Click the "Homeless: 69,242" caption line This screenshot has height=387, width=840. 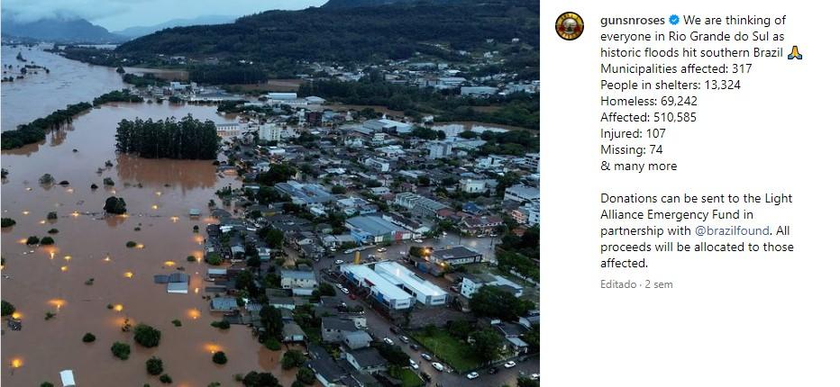point(649,101)
